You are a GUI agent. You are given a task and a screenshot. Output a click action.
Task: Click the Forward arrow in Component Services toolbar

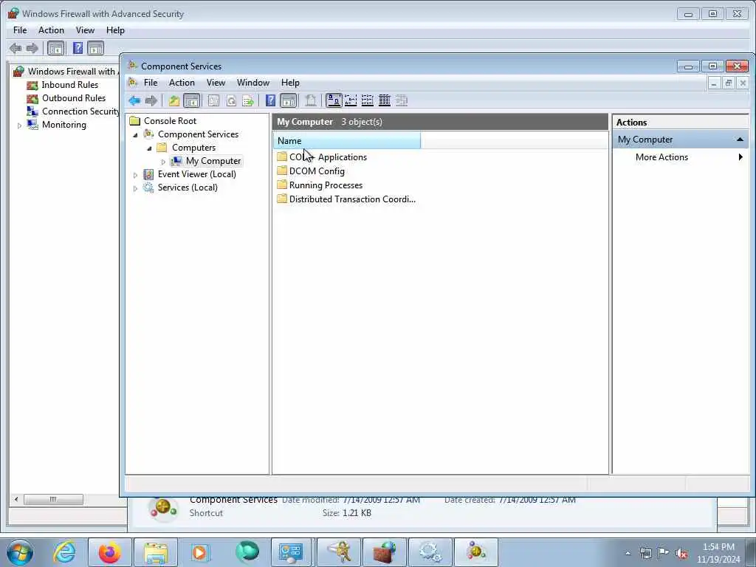pyautogui.click(x=151, y=100)
